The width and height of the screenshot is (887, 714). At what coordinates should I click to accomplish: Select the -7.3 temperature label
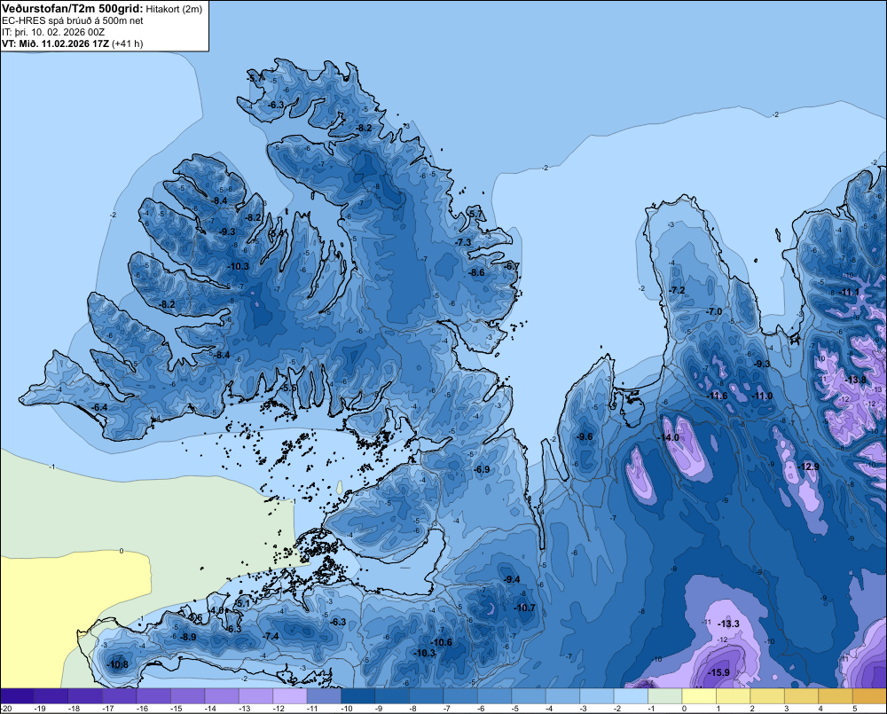(463, 241)
